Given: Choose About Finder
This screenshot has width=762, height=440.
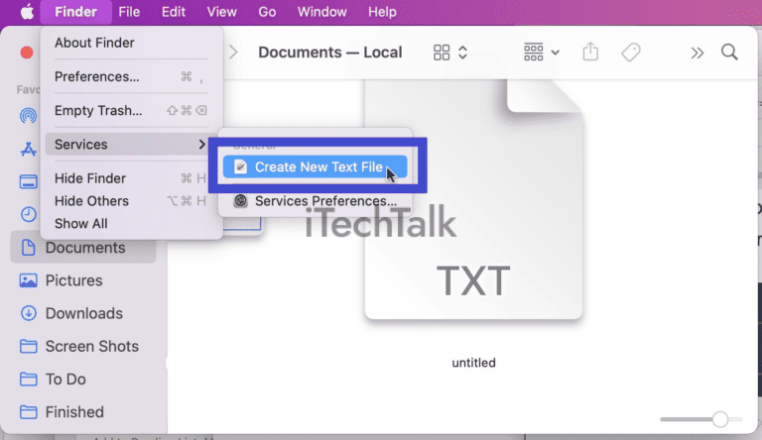Looking at the screenshot, I should [x=131, y=43].
